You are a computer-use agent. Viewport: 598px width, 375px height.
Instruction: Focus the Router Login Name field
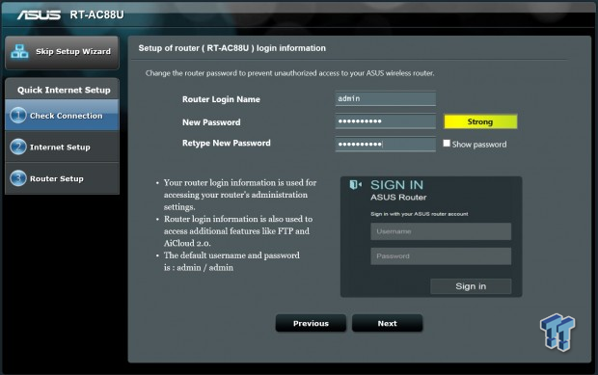pyautogui.click(x=386, y=98)
